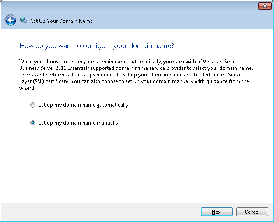Click 'Windows Small' at the end of the first paragraph line
This screenshot has height=222, width=274.
coord(219,62)
